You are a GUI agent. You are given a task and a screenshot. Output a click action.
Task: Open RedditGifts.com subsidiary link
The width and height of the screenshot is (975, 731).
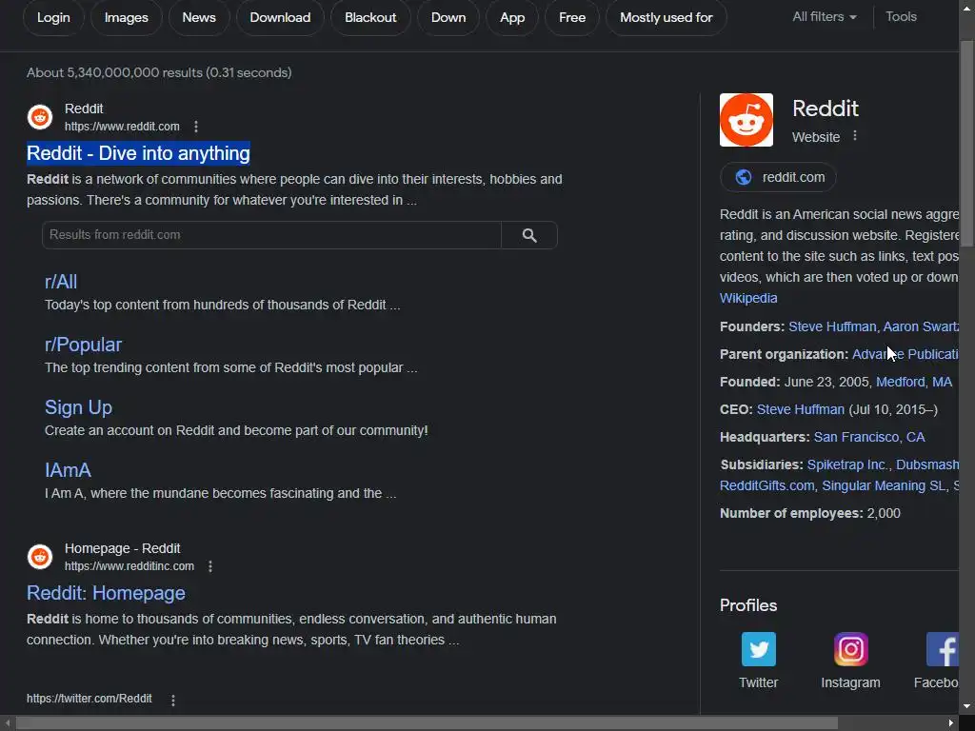click(x=766, y=486)
